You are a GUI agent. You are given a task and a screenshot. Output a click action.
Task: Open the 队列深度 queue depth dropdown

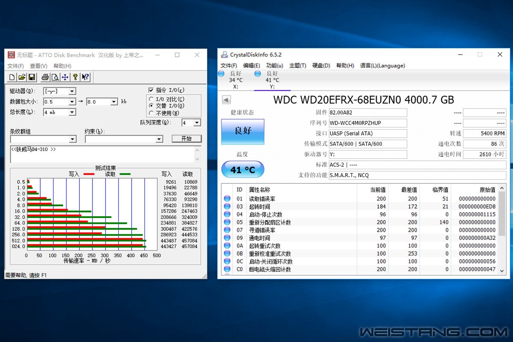tap(197, 123)
